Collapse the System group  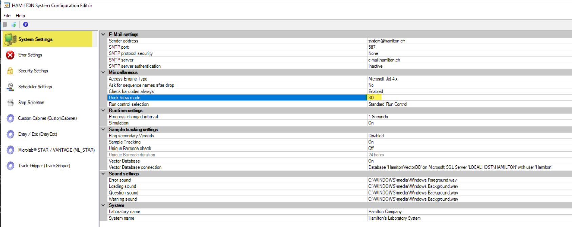point(103,205)
